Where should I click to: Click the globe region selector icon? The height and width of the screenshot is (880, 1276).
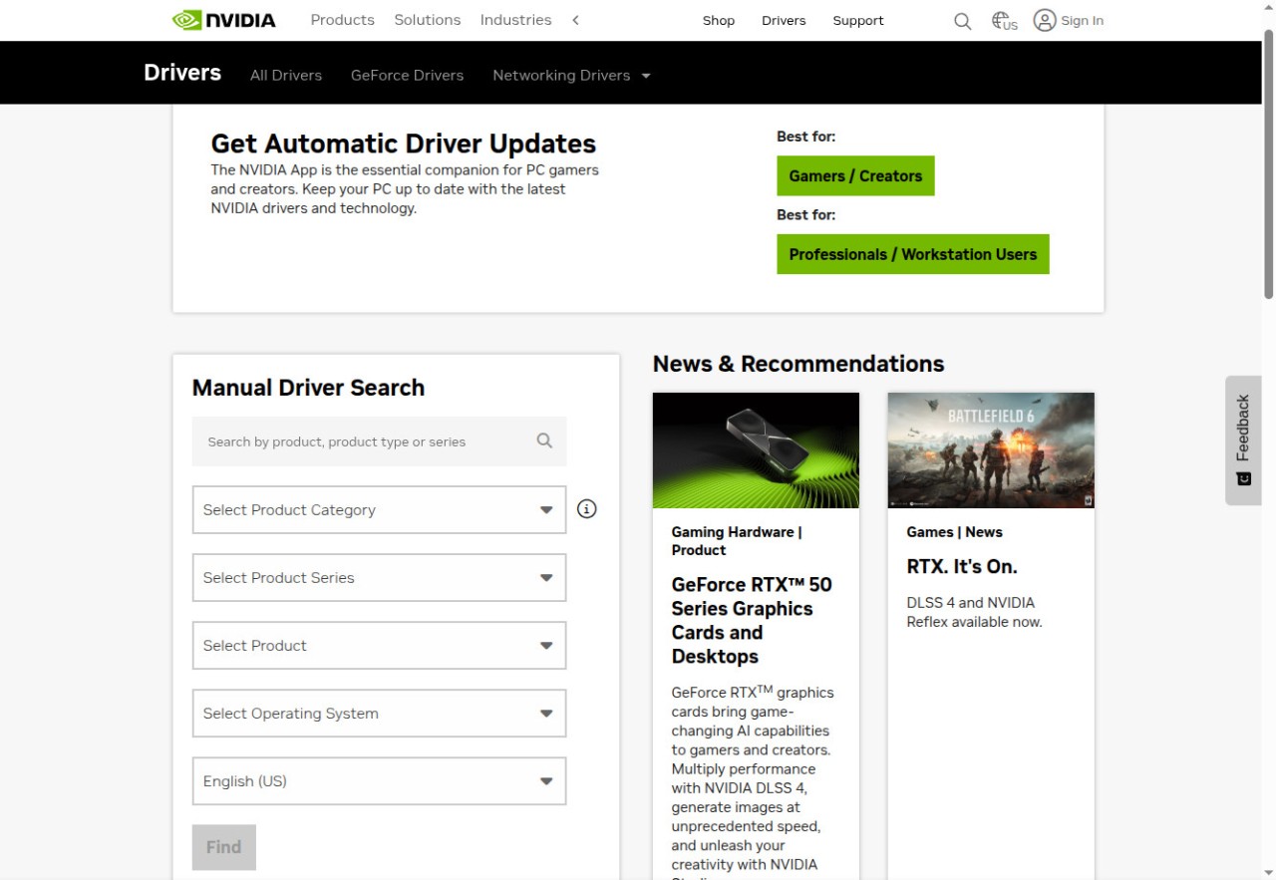pos(1004,21)
